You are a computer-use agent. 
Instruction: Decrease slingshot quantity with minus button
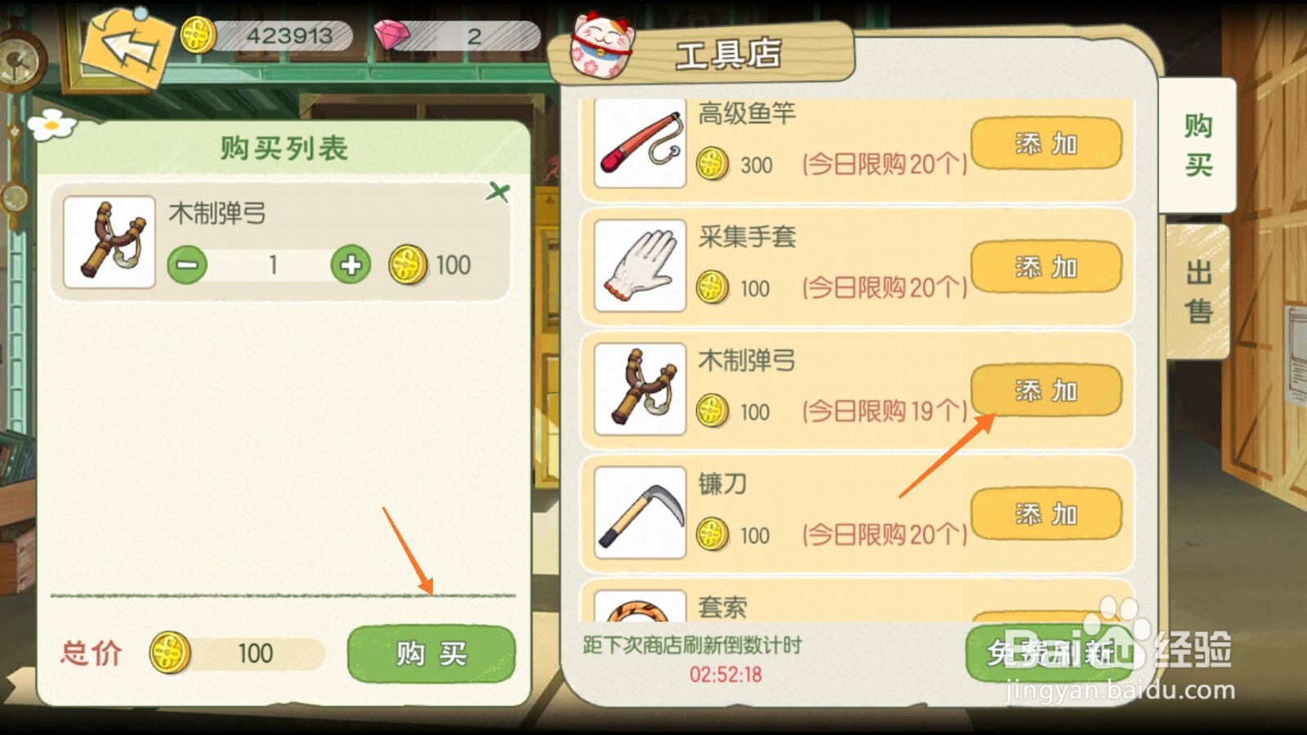click(x=187, y=265)
